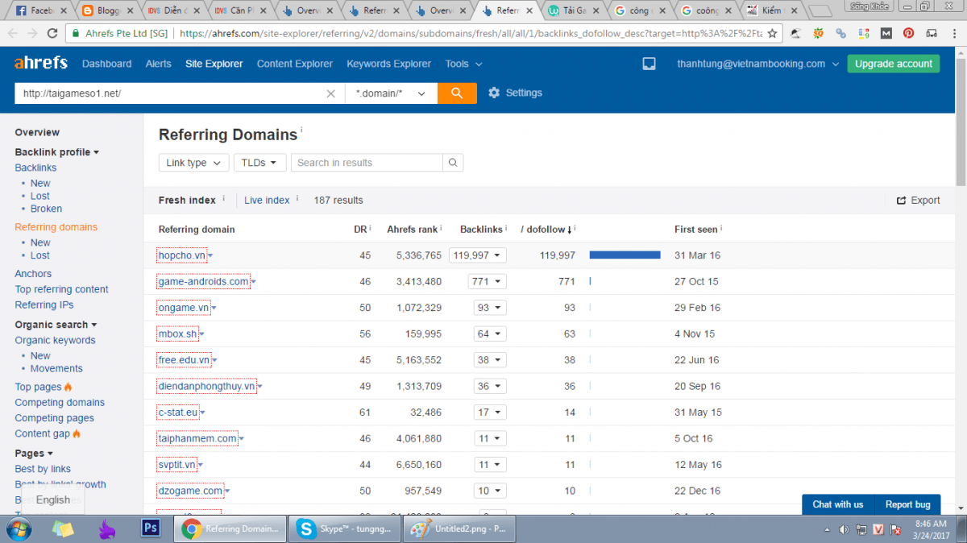Export the referring domains list
Image resolution: width=967 pixels, height=543 pixels.
tap(918, 201)
